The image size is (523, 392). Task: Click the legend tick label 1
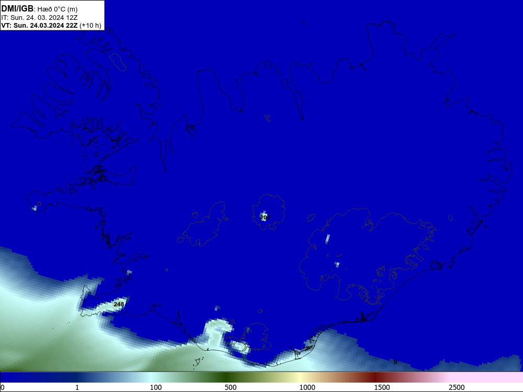(x=77, y=387)
